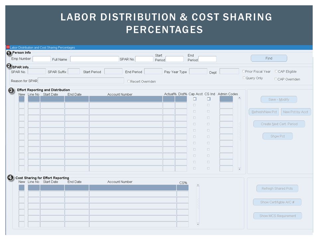Toggle the CAP Eligible checkbox

(x=276, y=71)
